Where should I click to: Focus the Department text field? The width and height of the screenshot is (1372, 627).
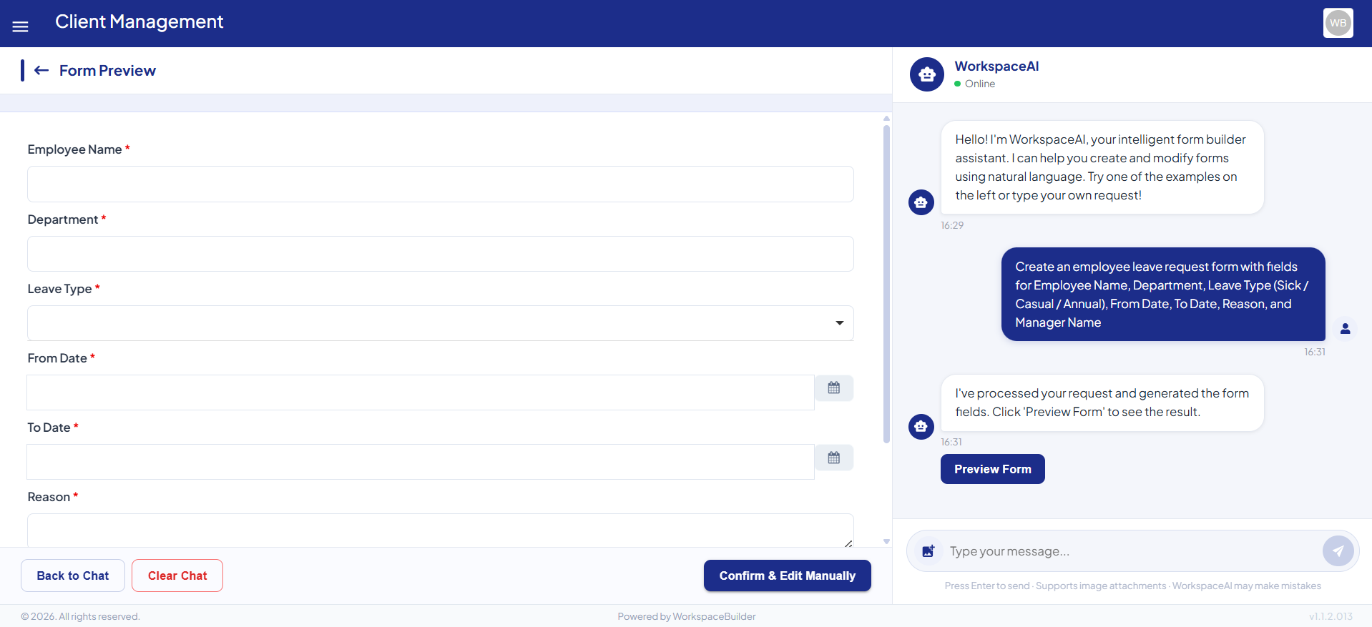[441, 254]
